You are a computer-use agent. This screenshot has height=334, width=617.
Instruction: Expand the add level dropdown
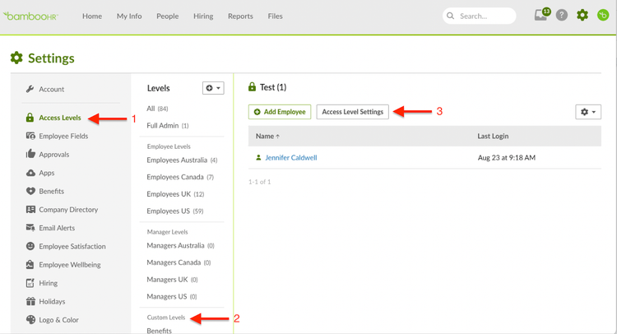point(213,88)
